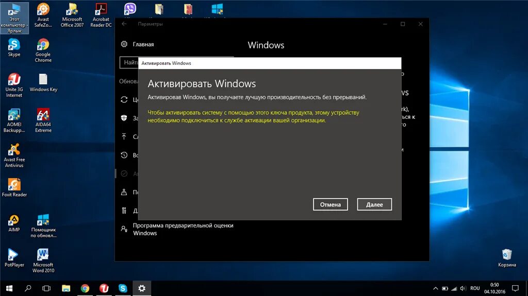Viewport: 528px width, 296px height.
Task: Open File Explorer from the taskbar
Action: click(x=66, y=288)
